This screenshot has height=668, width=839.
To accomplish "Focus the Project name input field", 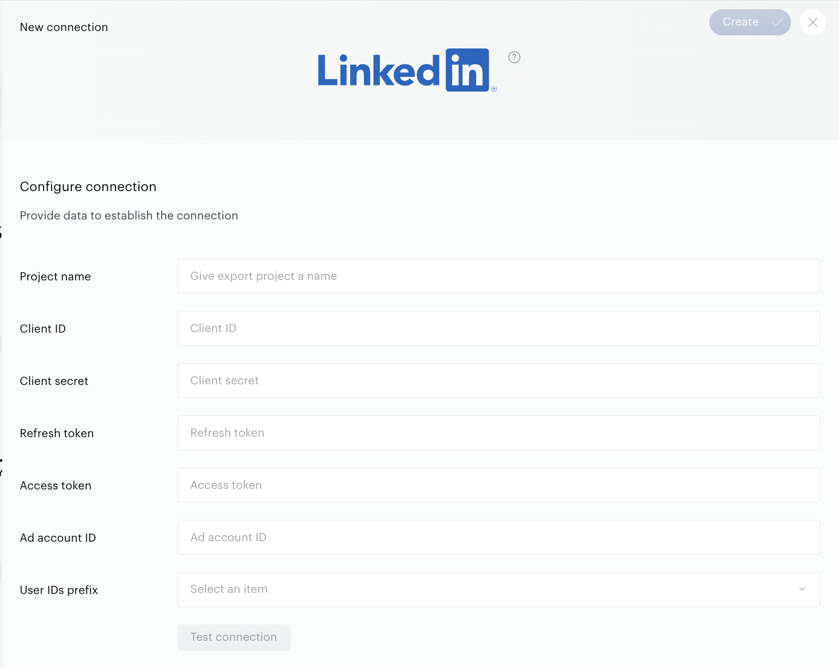I will (x=499, y=276).
